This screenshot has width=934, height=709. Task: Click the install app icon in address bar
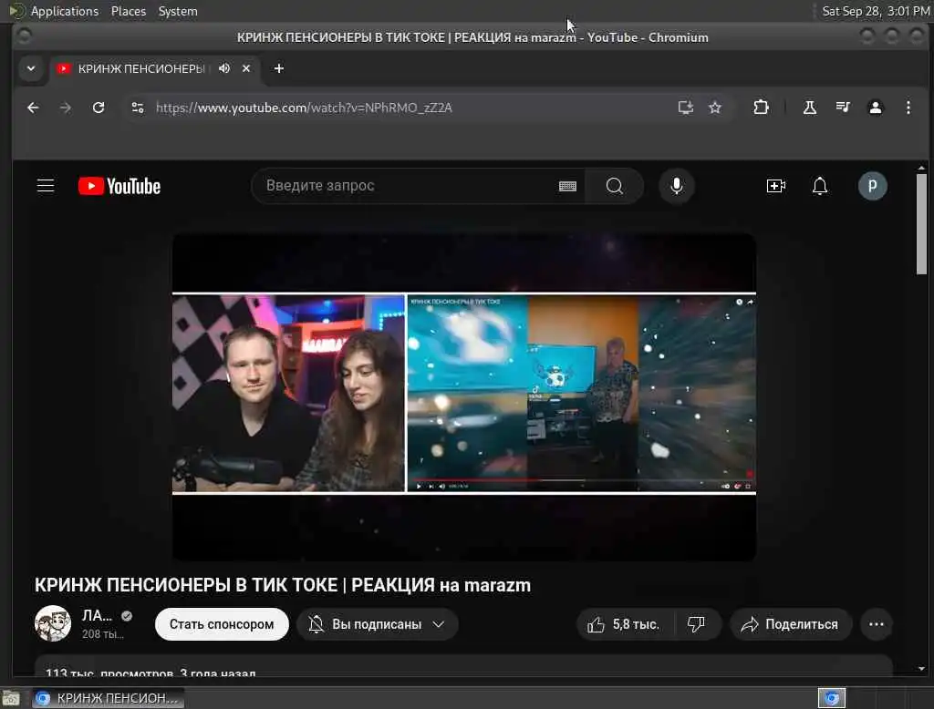686,108
